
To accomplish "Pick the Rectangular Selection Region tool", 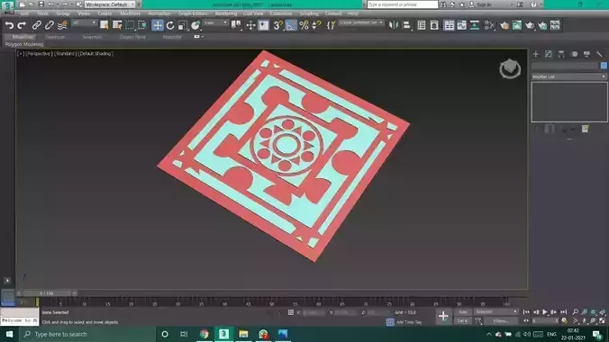I will tap(130, 25).
